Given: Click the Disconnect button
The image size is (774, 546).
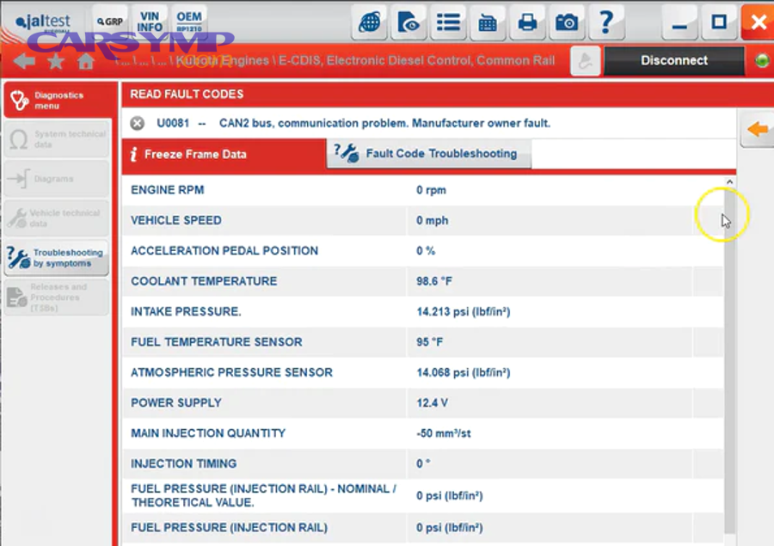Looking at the screenshot, I should pyautogui.click(x=673, y=60).
